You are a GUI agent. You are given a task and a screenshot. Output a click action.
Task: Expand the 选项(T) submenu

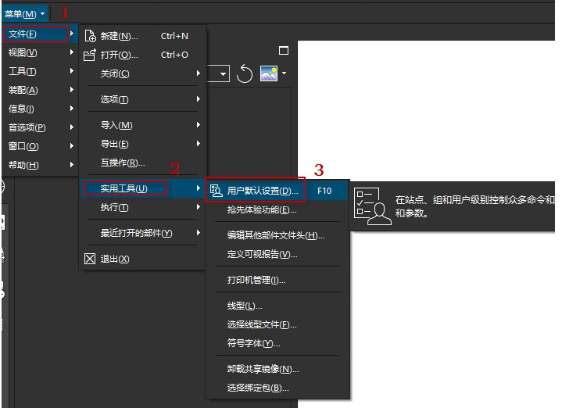click(142, 99)
